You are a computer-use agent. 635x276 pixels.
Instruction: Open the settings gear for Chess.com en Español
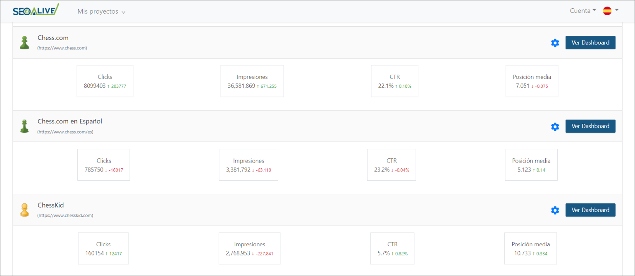pos(555,126)
